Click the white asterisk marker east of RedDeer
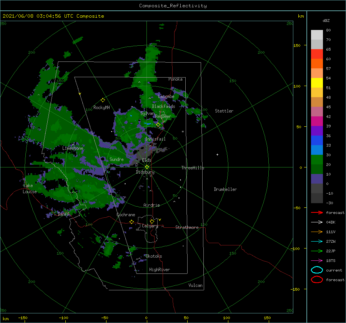This screenshot has height=323, width=346. point(183,132)
